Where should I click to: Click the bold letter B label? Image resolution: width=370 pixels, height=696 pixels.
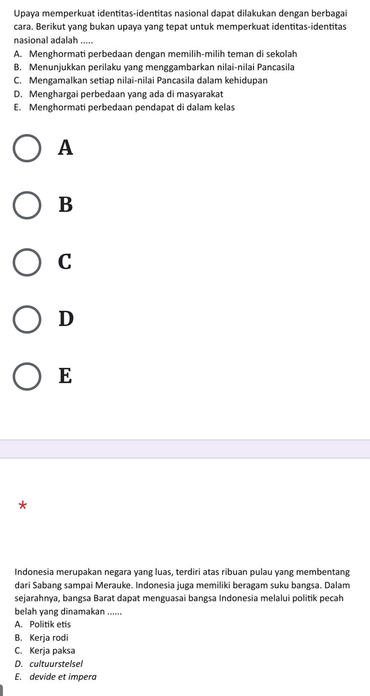[66, 205]
